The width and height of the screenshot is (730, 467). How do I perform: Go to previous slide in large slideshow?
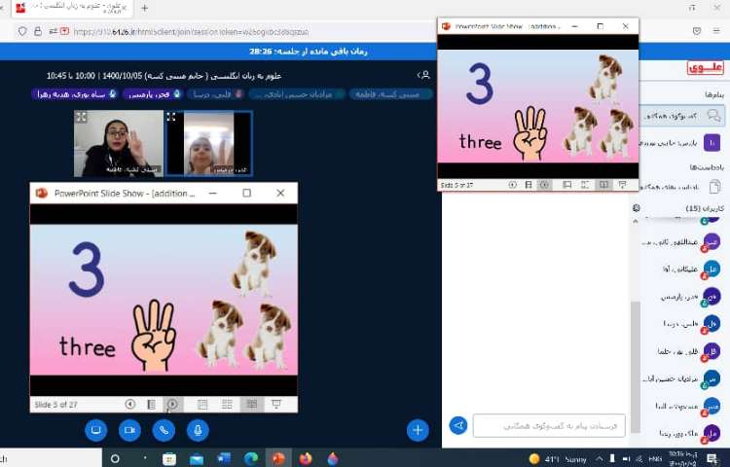[x=129, y=404]
